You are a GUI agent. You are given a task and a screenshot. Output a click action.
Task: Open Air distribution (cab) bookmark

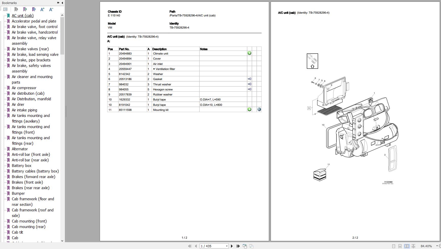coord(28,93)
